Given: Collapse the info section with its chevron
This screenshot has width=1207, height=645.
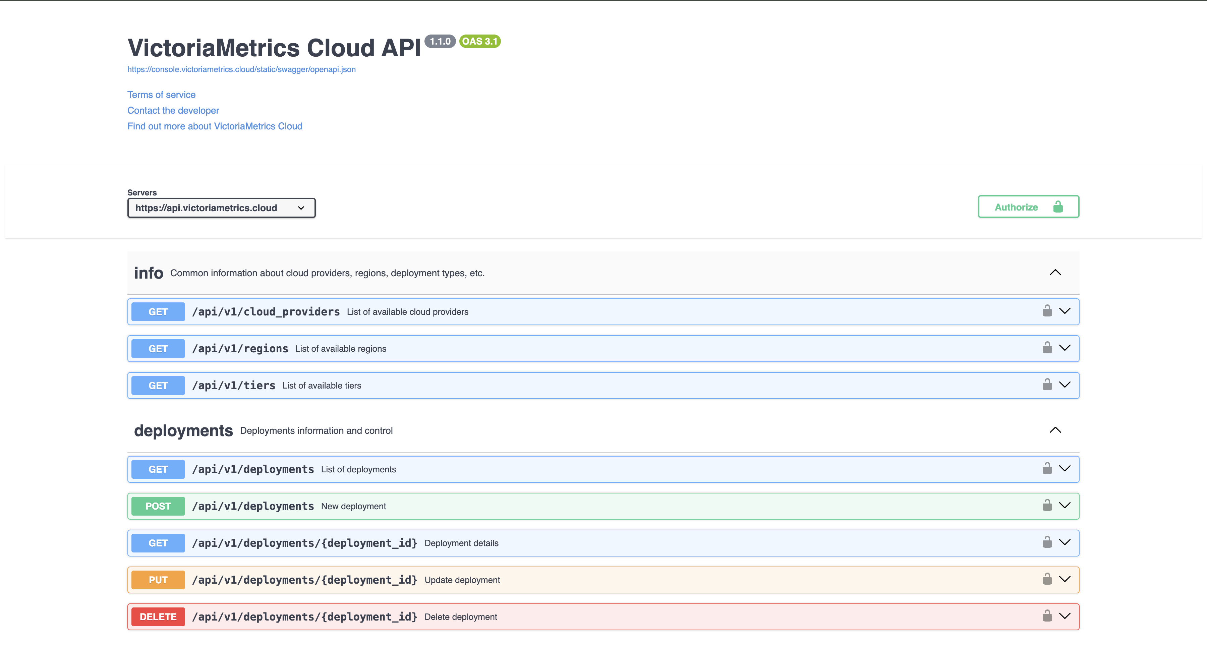Looking at the screenshot, I should pos(1055,273).
